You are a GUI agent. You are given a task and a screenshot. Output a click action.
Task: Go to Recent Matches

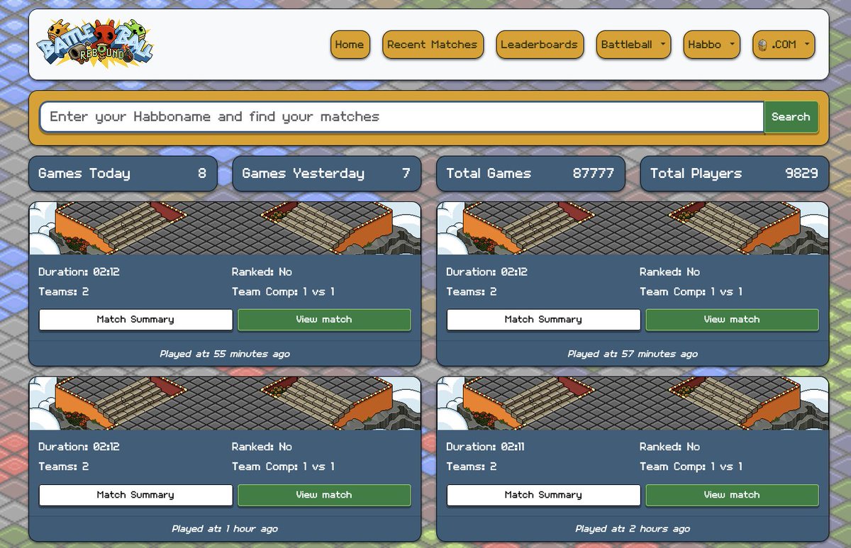click(x=433, y=45)
